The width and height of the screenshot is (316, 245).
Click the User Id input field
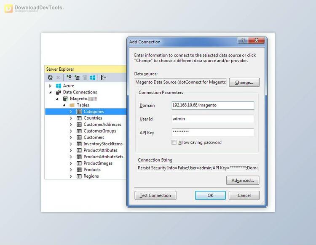[213, 119]
